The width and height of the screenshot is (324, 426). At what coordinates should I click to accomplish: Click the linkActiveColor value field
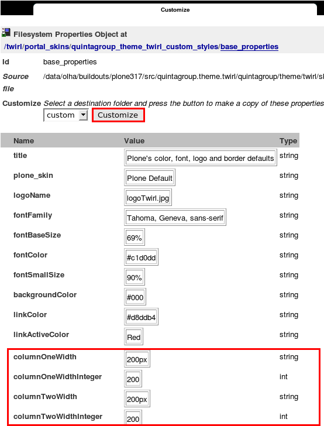point(133,336)
